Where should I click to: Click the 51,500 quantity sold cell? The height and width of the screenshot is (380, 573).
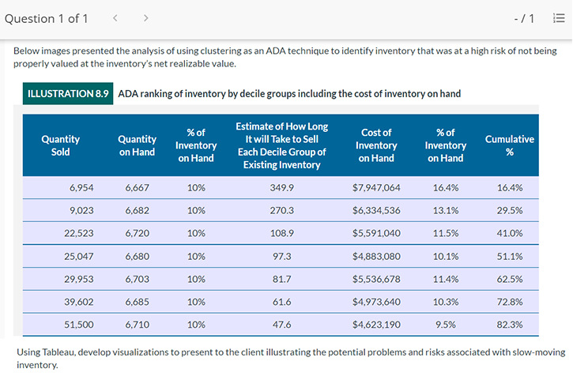[x=80, y=325]
